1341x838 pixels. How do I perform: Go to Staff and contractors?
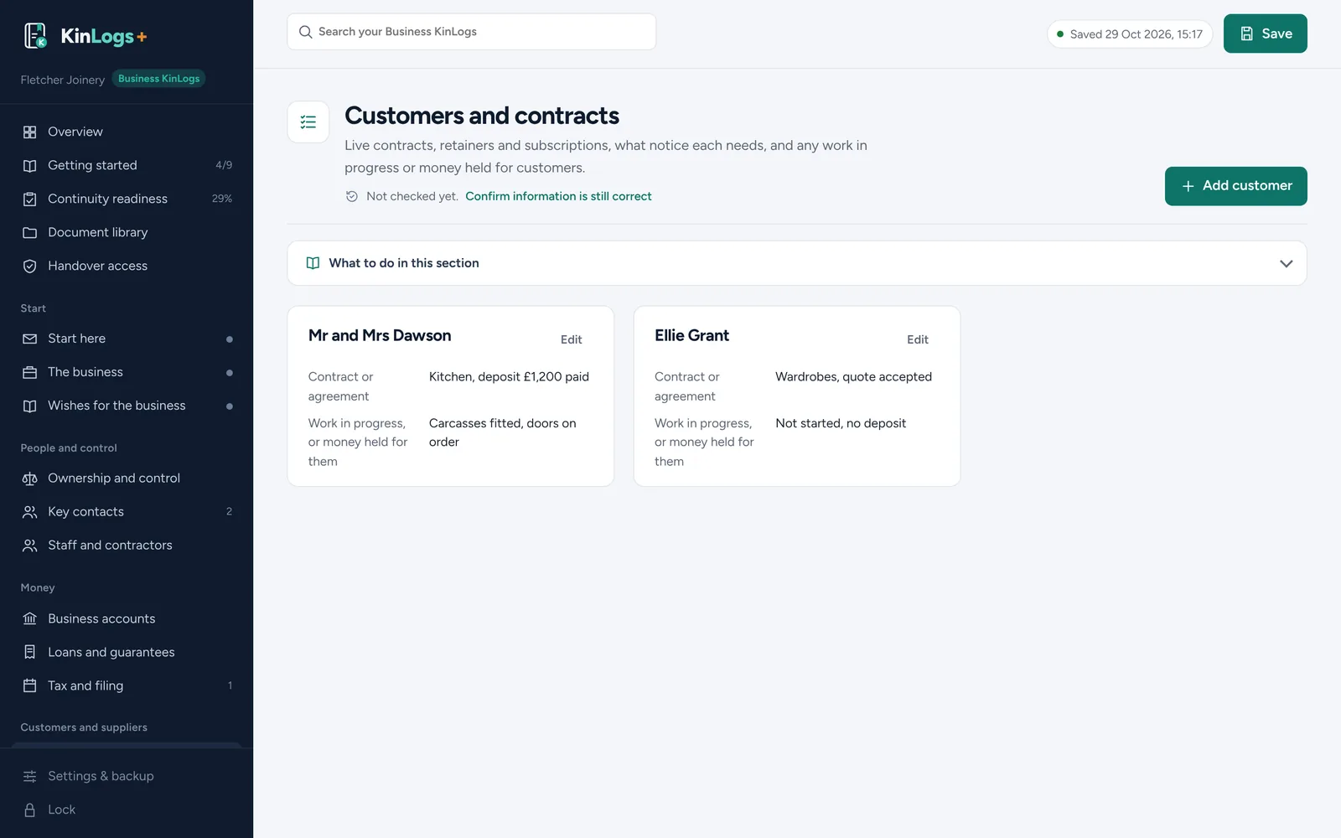127,546
